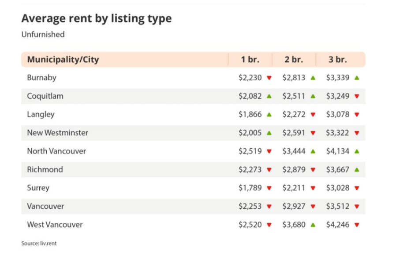396x255 pixels.
Task: Click the Richmond $2,879 rent value
Action: click(294, 169)
